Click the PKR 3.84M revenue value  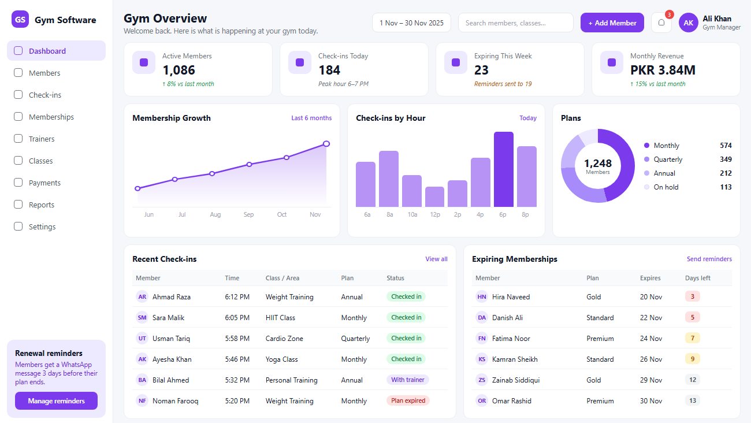[x=663, y=70]
